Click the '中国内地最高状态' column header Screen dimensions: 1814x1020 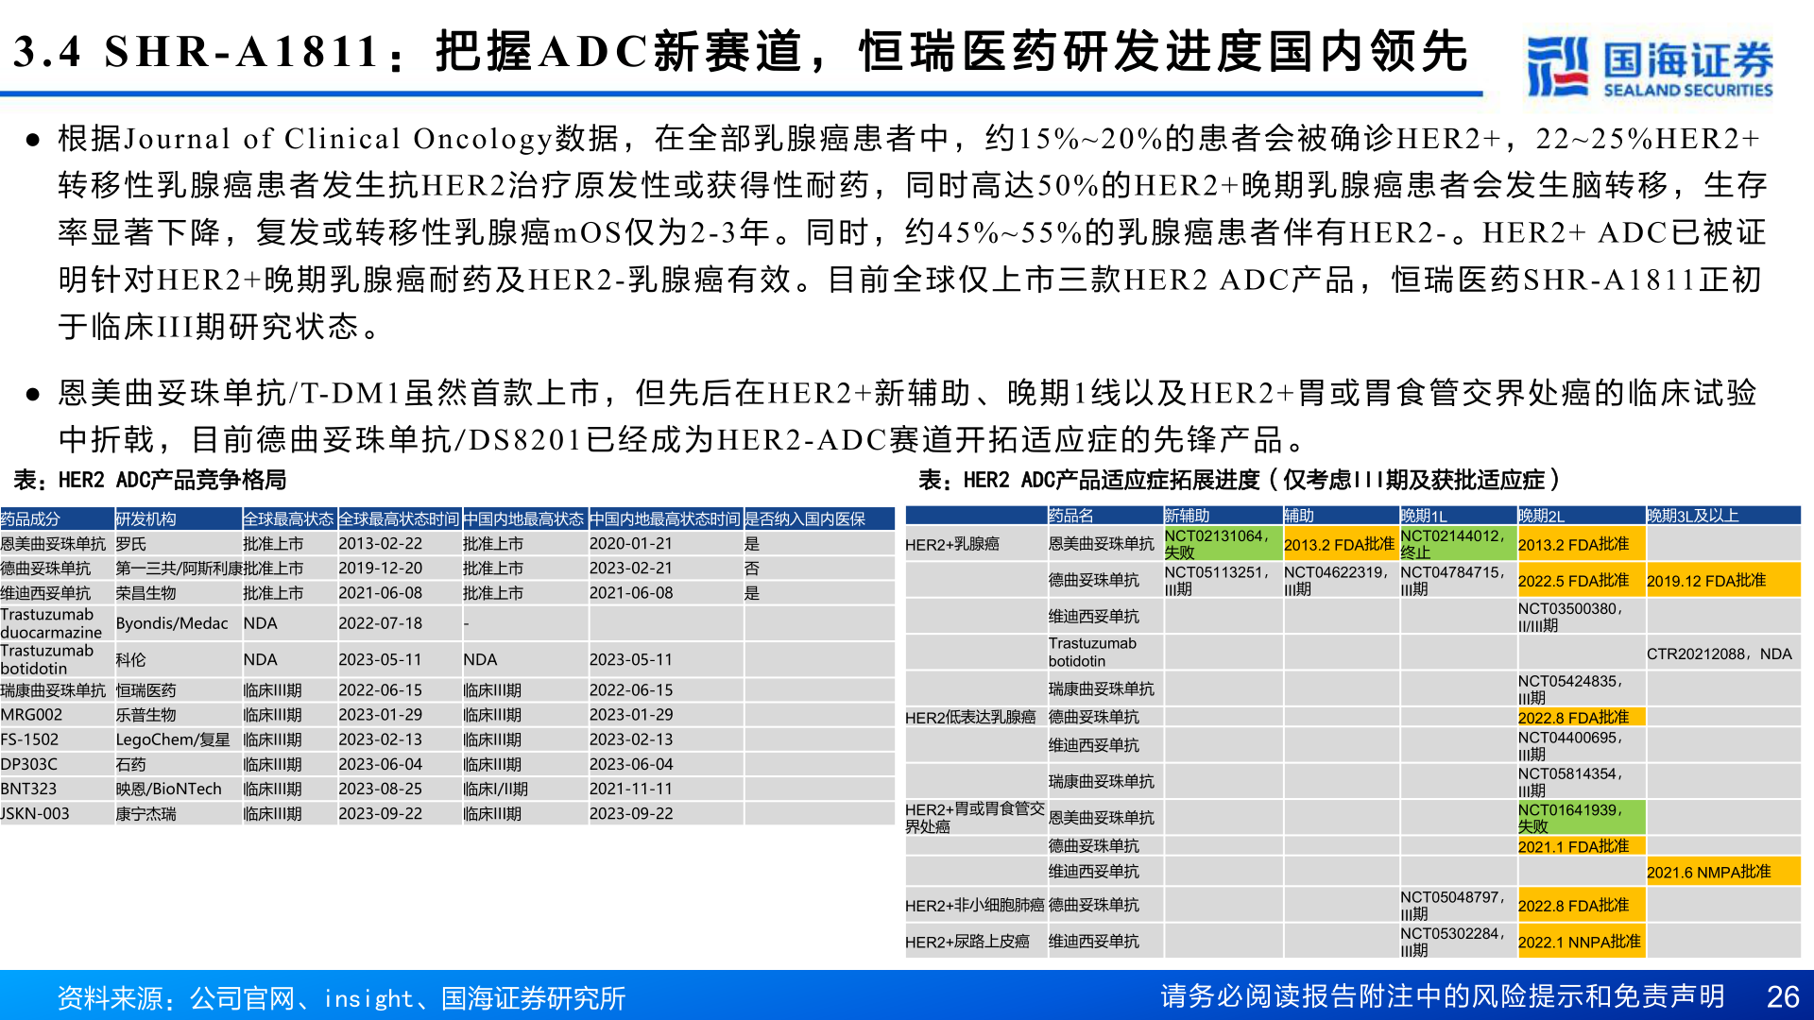point(523,518)
